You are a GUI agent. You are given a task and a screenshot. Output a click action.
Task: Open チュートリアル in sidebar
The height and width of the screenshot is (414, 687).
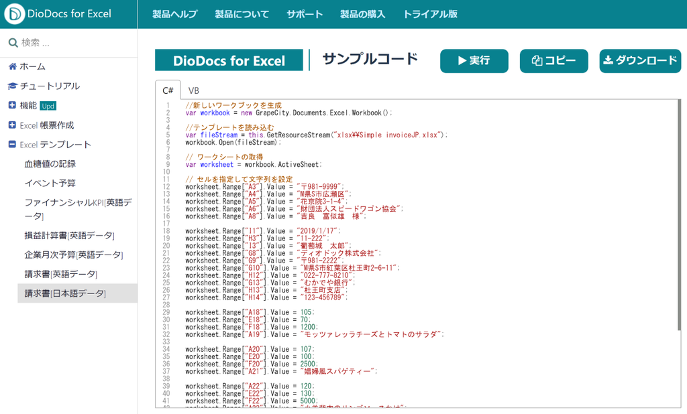(50, 86)
